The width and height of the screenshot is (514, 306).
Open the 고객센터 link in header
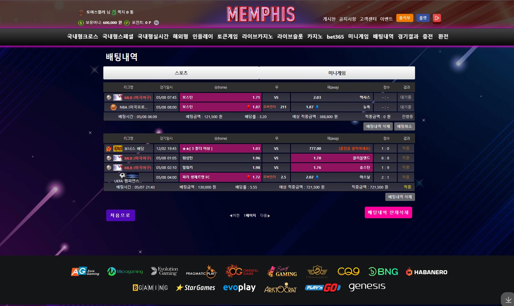coord(368,19)
